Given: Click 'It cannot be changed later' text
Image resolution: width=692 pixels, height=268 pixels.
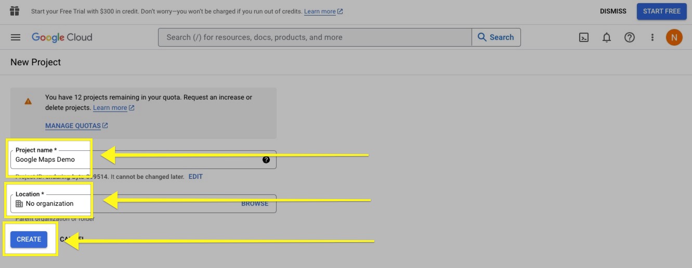Looking at the screenshot, I should (147, 177).
